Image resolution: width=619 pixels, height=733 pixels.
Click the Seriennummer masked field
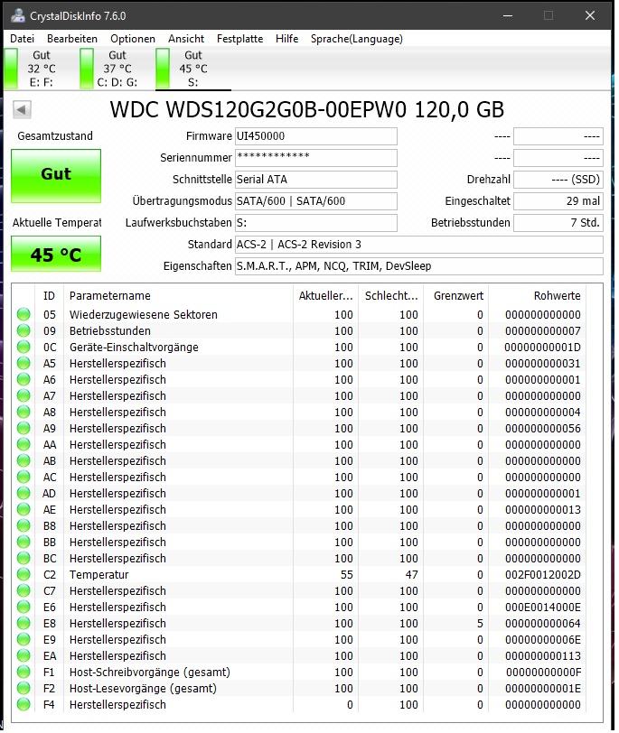[315, 158]
